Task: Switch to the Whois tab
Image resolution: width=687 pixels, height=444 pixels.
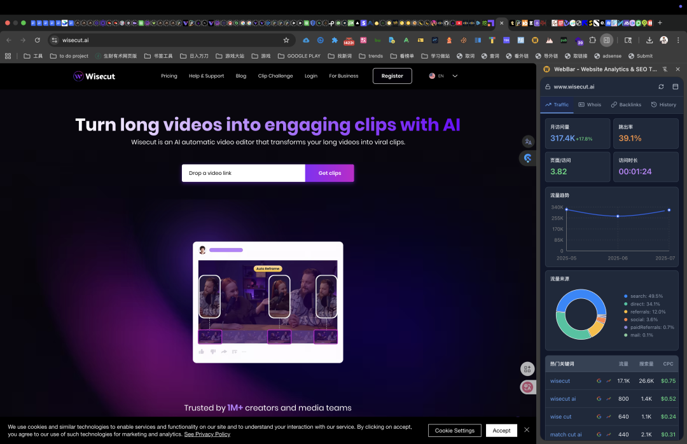Action: (590, 105)
